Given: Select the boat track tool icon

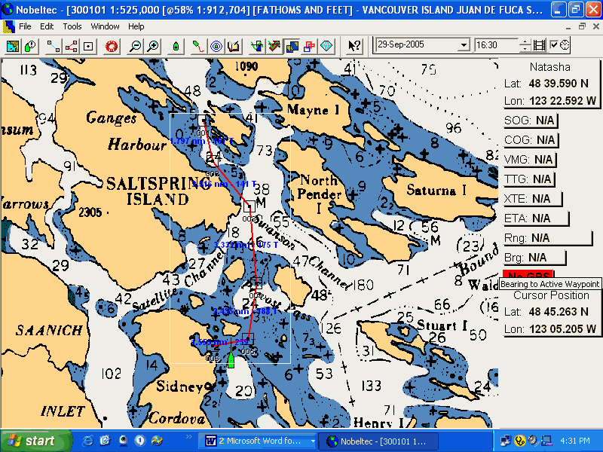Looking at the screenshot, I should click(198, 46).
